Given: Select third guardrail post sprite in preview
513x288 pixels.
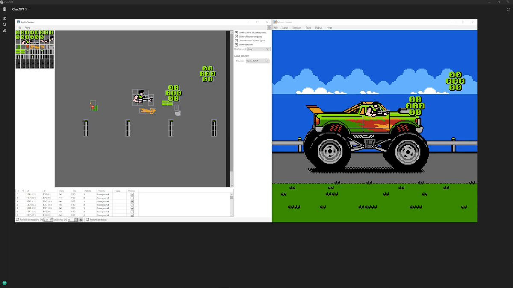Looking at the screenshot, I should click(171, 128).
